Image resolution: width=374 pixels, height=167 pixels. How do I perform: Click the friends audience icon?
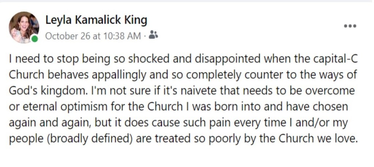(x=154, y=35)
